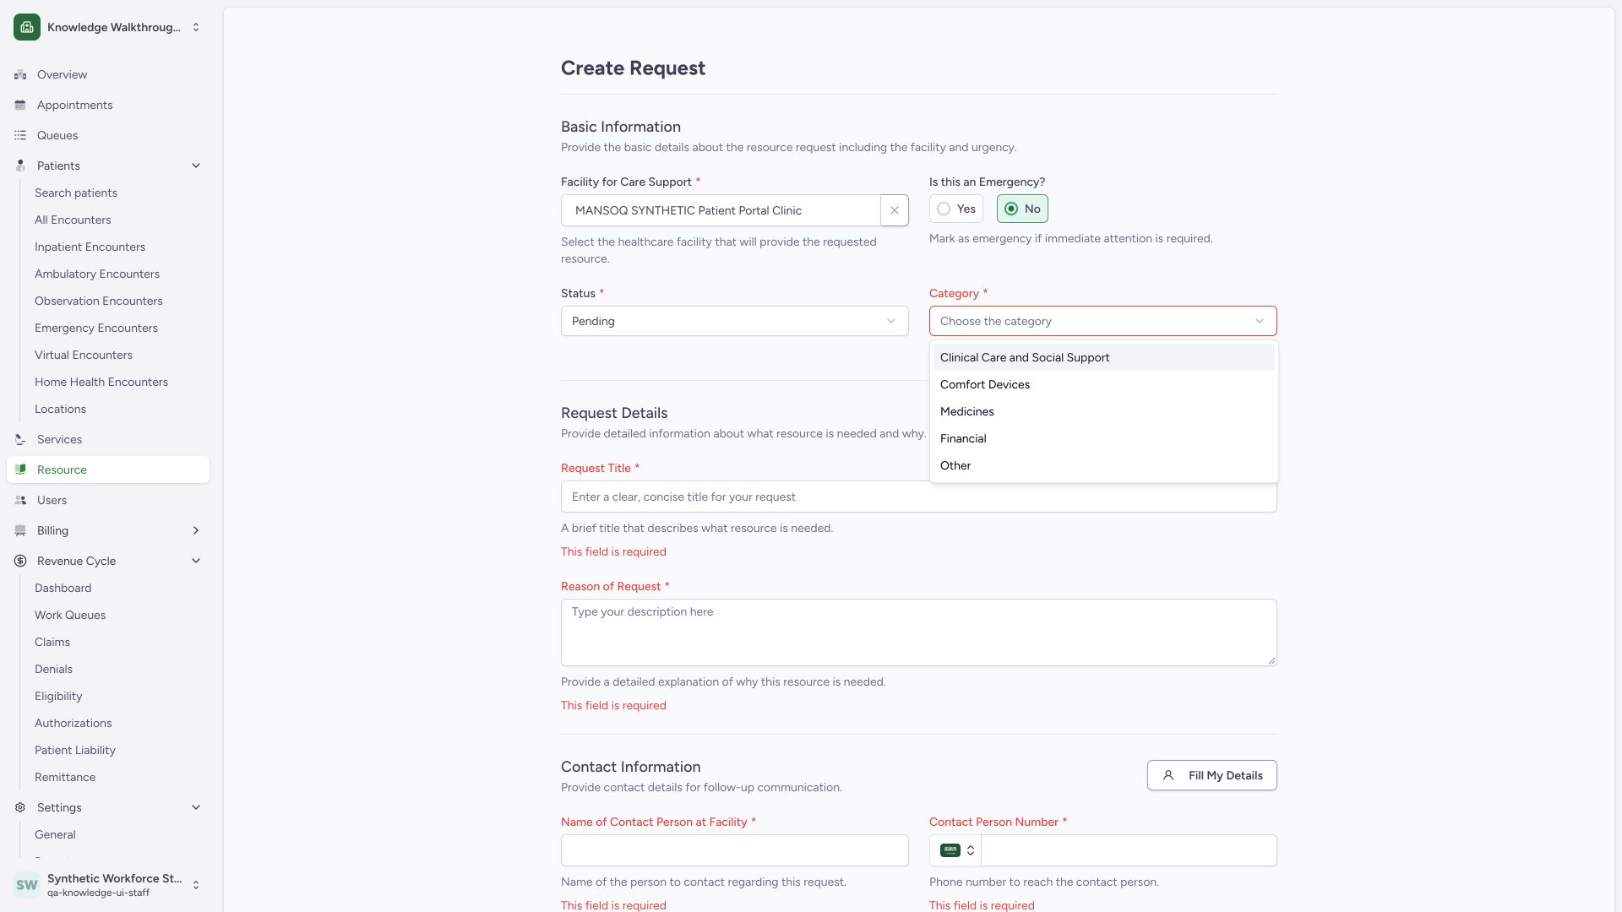The image size is (1622, 912).
Task: Select No for emergency
Action: (x=1022, y=209)
